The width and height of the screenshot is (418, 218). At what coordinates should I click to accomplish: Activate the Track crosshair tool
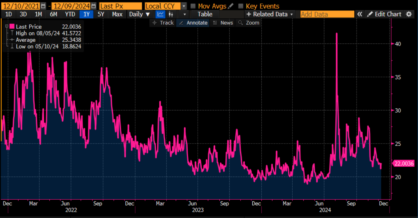click(163, 23)
